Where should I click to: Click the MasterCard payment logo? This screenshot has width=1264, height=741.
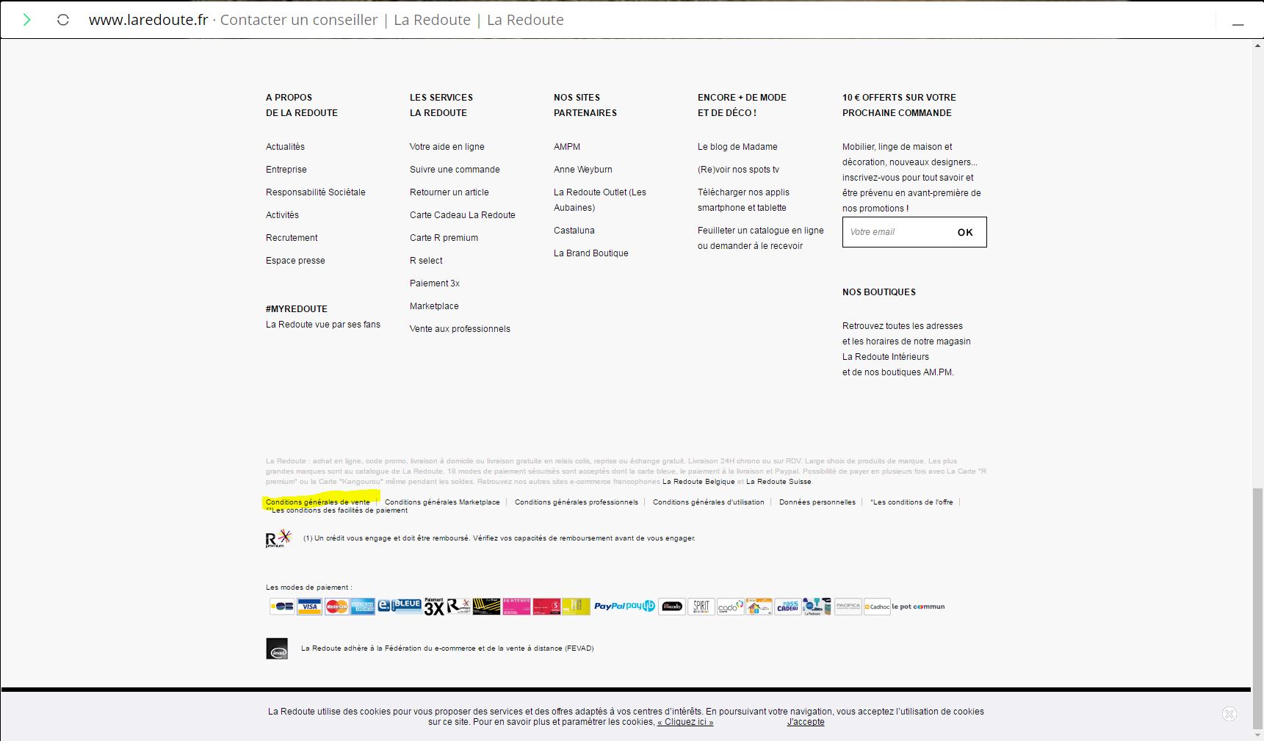(336, 607)
